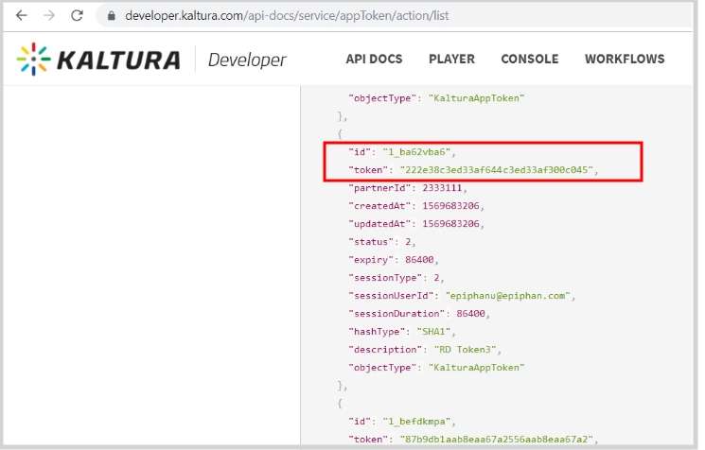
Task: Open the Developer home link
Action: [246, 60]
